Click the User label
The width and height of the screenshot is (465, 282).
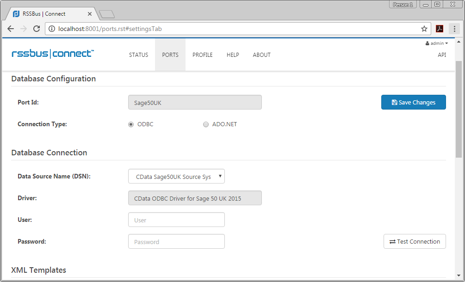25,220
